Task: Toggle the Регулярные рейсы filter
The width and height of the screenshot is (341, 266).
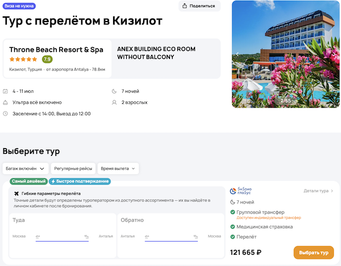Action: (72, 168)
